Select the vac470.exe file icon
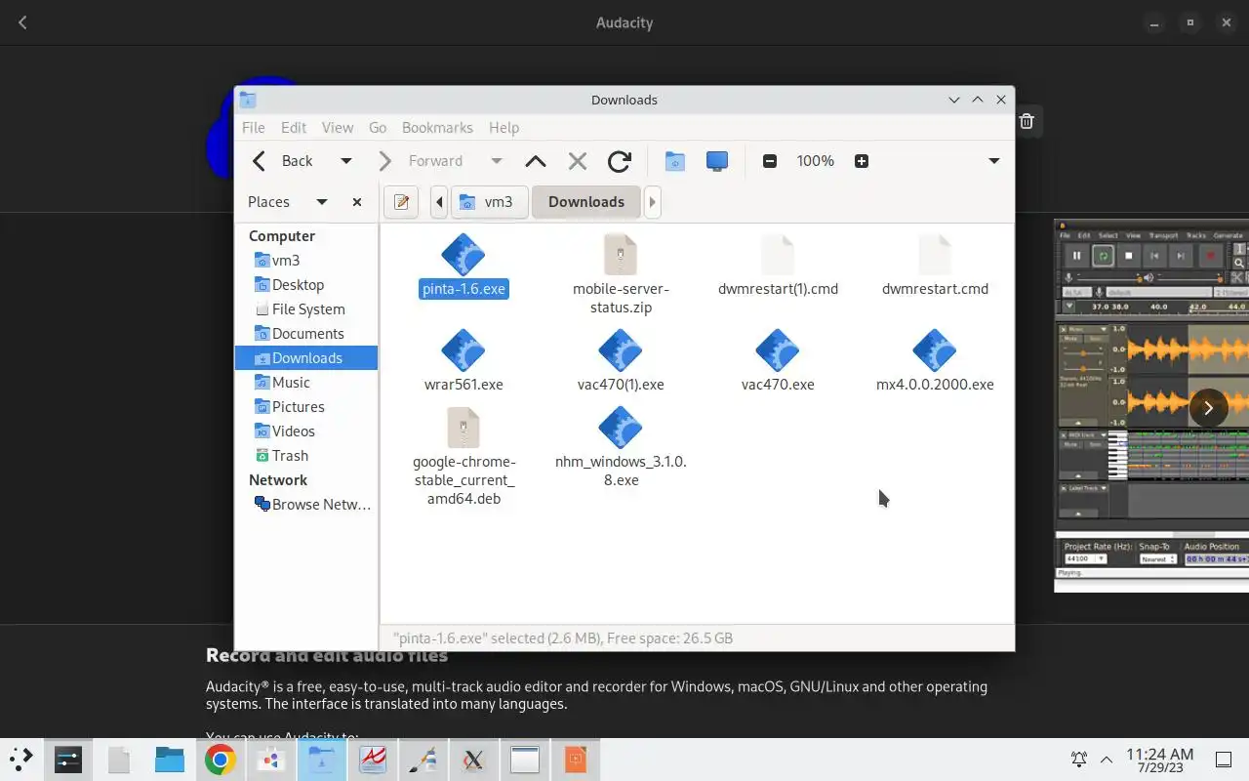Viewport: 1249px width, 781px height. click(778, 350)
